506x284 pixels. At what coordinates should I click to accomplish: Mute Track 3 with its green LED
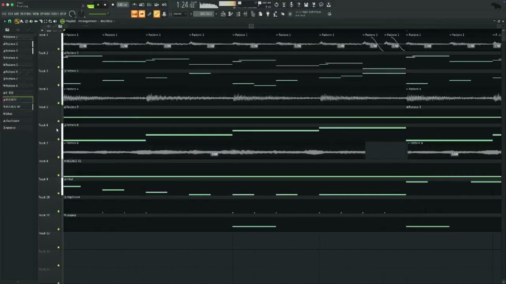click(59, 85)
